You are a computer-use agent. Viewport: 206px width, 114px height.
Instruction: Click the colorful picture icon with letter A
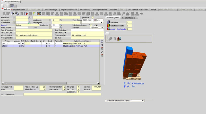(39, 14)
